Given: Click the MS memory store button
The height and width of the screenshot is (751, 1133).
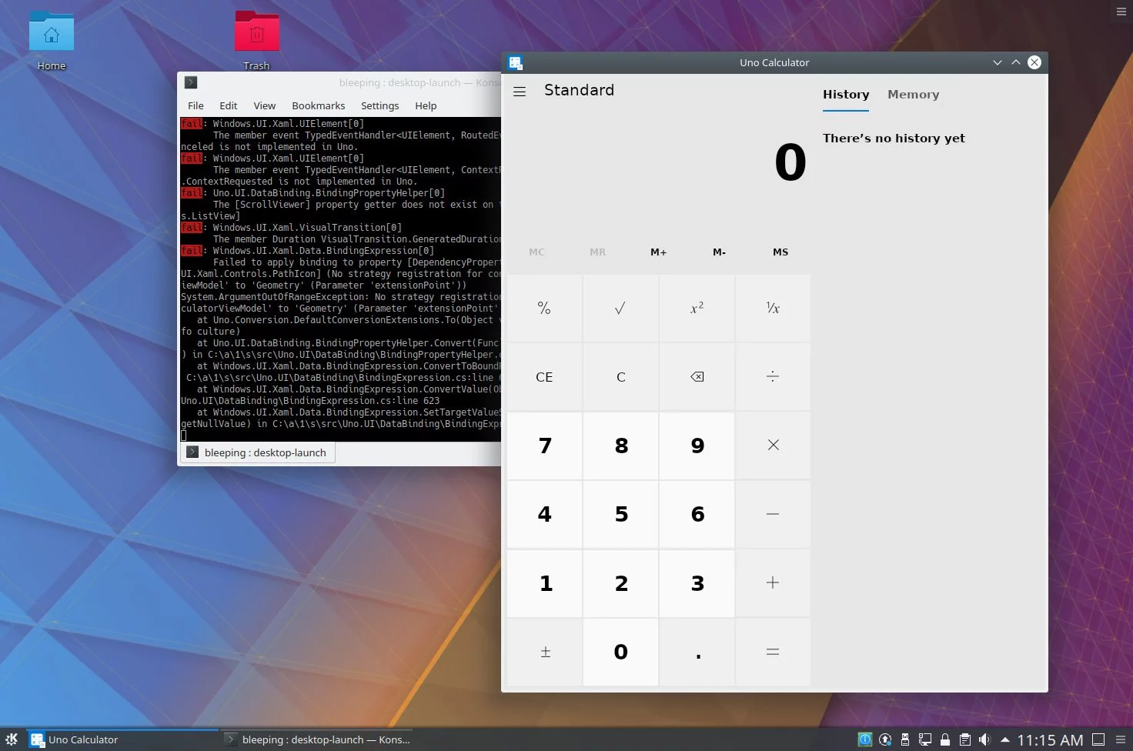Looking at the screenshot, I should 780,252.
